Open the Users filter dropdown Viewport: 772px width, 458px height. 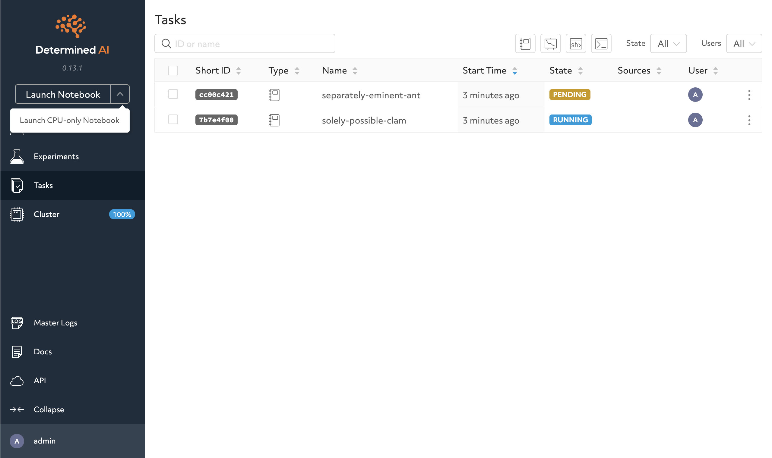(744, 43)
